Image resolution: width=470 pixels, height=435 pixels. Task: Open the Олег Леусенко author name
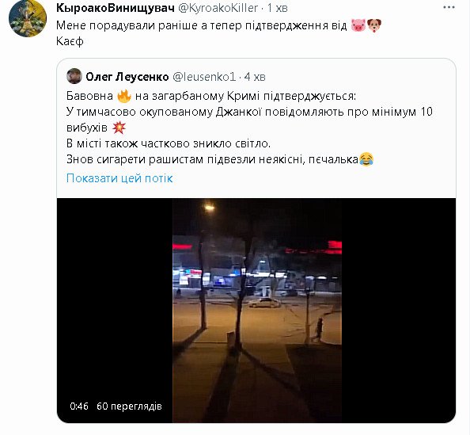pos(127,77)
